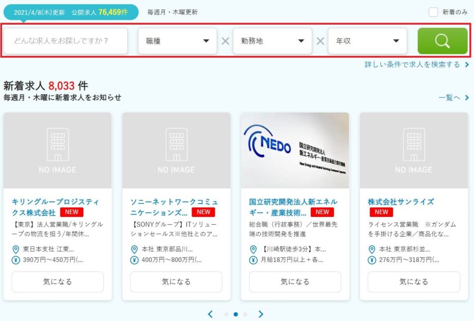Viewport: 474px width, 321px height.
Task: Click NEW badge on 国立研究開発法人 card
Action: click(x=322, y=212)
